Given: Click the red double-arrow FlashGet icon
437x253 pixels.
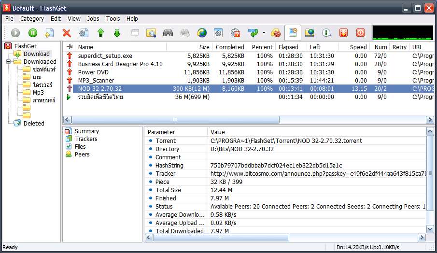Looking at the screenshot, I should 343,33.
